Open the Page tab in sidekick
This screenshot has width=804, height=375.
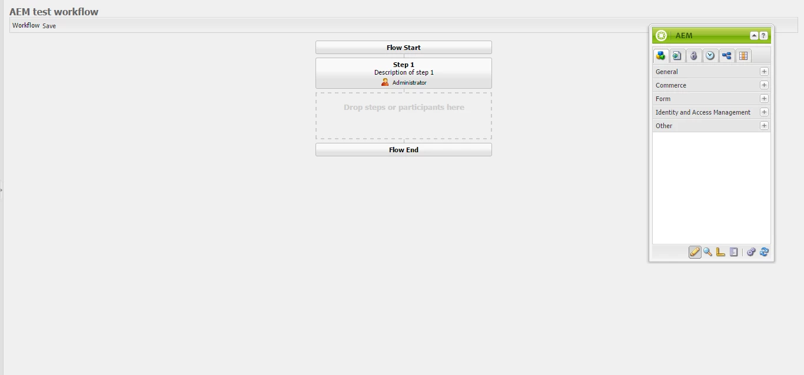pyautogui.click(x=677, y=56)
